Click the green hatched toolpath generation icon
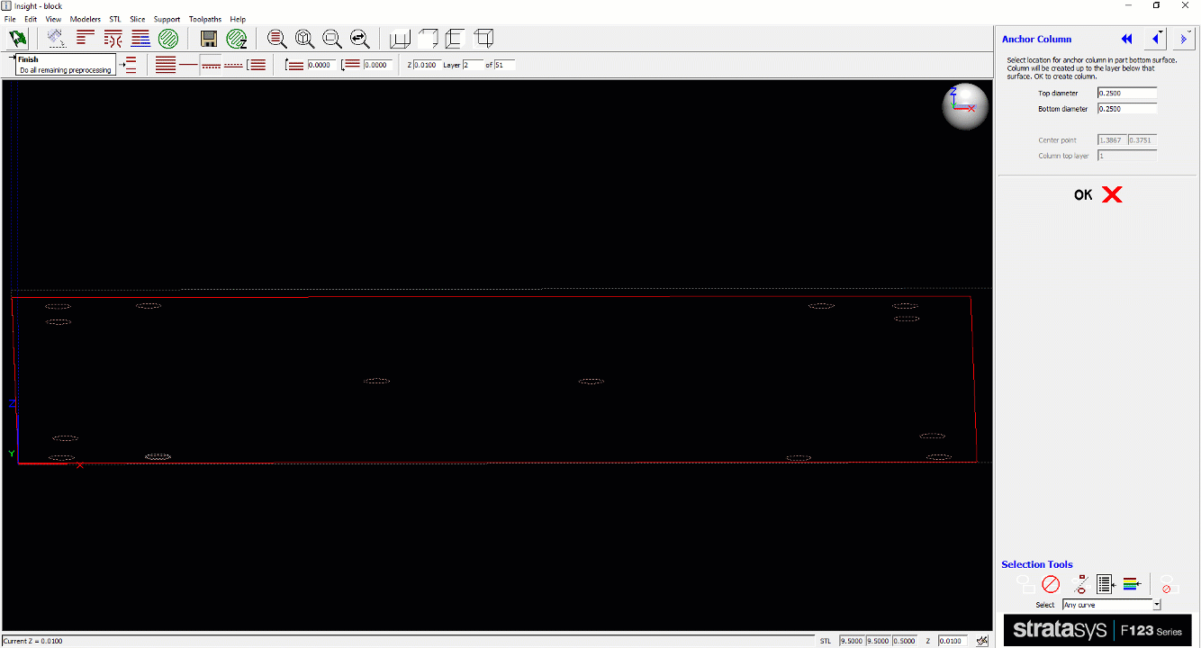Viewport: 1201px width, 648px height. pyautogui.click(x=169, y=38)
